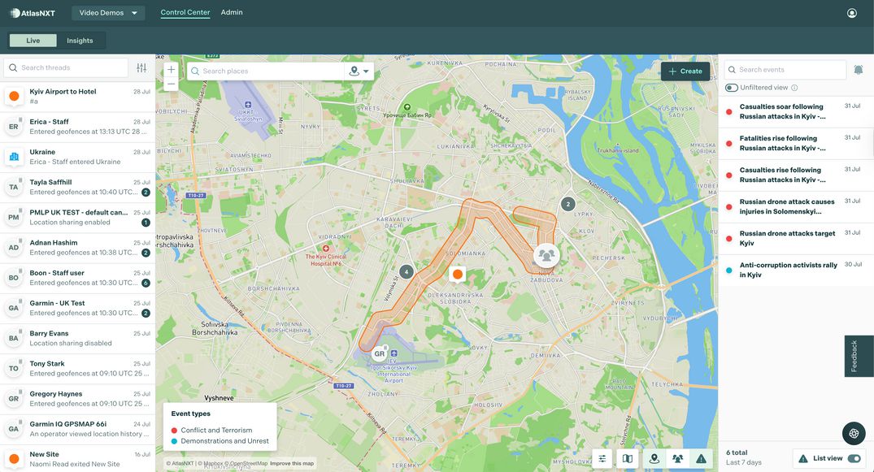The image size is (874, 472).
Task: Open Casualties rise following Russian attacks event
Action: [x=795, y=175]
